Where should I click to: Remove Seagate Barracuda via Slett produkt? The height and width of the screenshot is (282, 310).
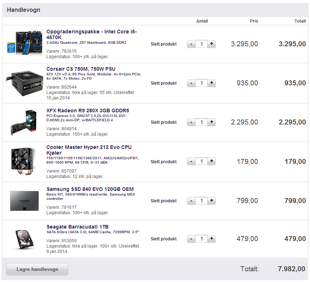(x=164, y=239)
